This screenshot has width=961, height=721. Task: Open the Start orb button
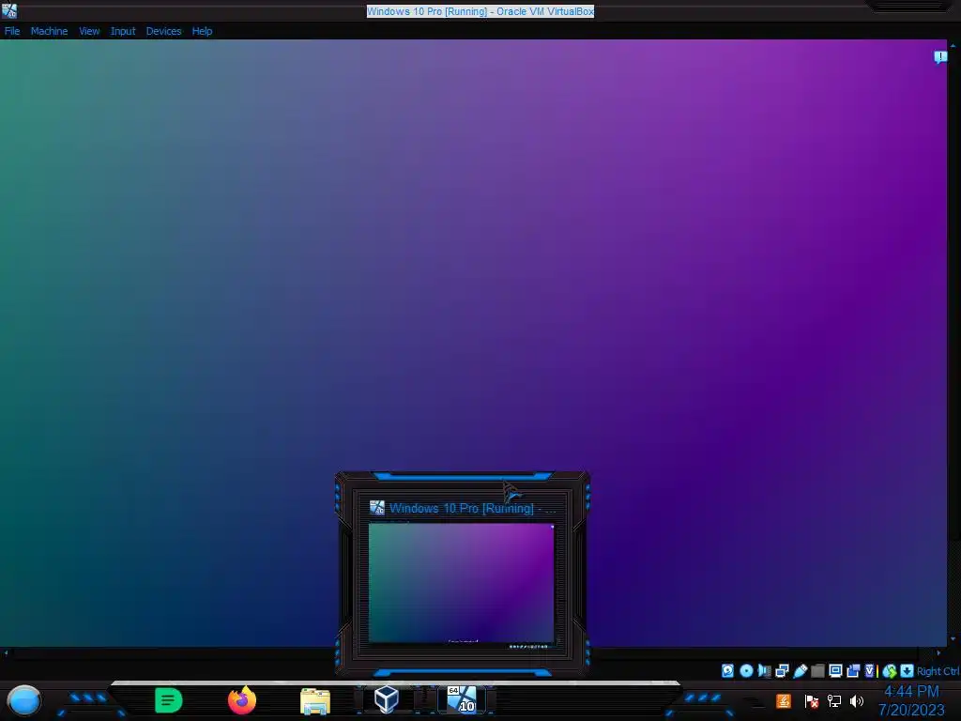[23, 700]
